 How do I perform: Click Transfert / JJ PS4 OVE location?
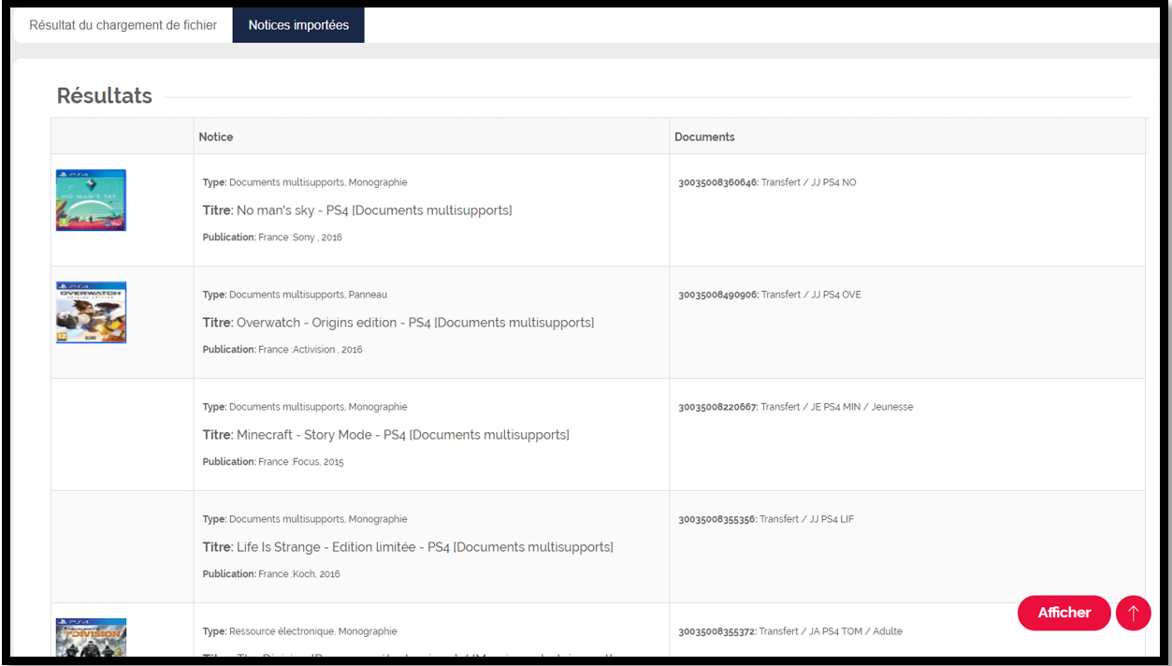[812, 295]
